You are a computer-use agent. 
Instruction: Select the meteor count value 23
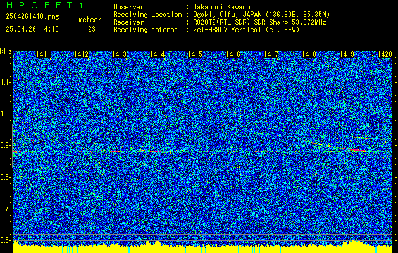click(x=92, y=29)
